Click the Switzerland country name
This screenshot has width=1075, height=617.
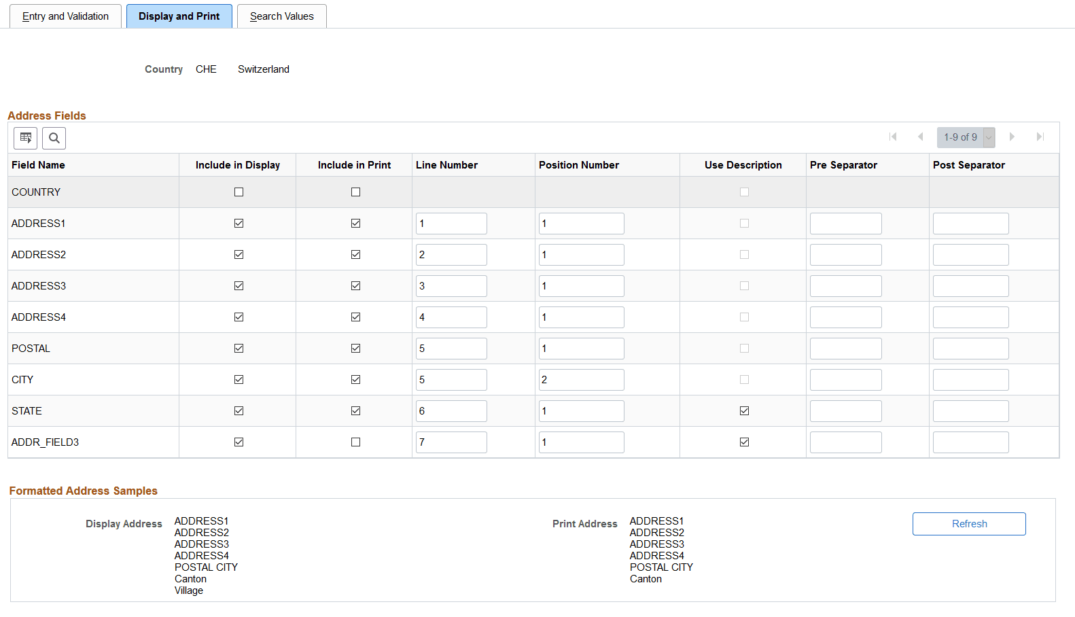(264, 69)
